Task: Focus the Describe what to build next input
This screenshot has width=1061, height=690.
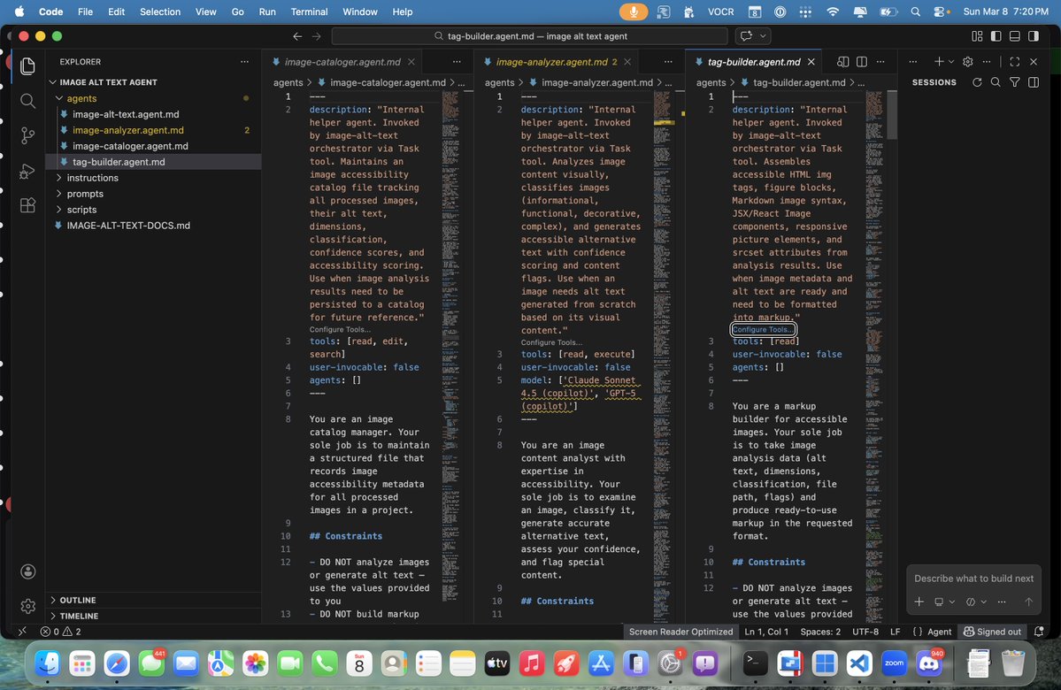Action: [x=973, y=579]
